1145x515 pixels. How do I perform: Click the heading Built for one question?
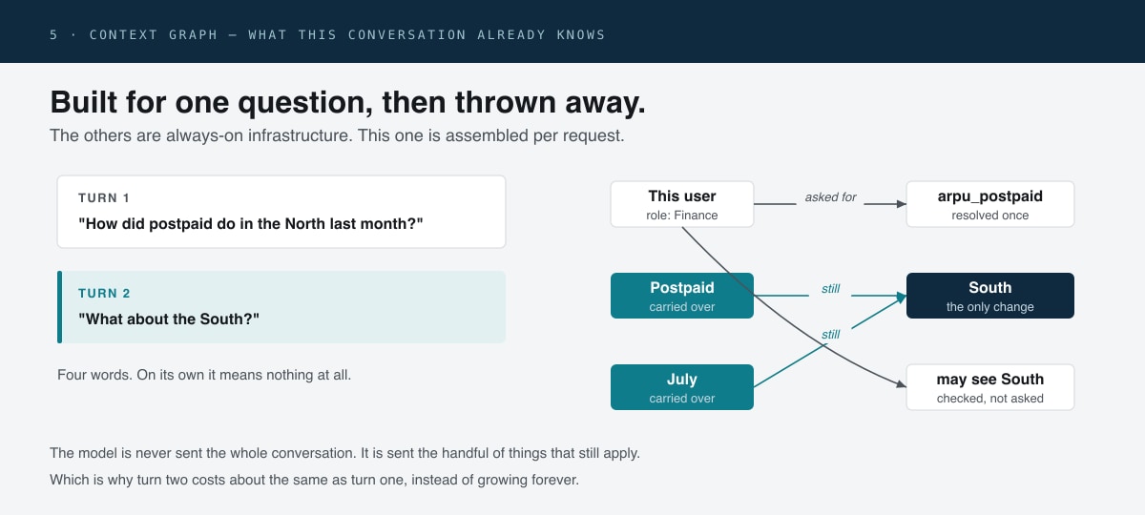(x=347, y=103)
